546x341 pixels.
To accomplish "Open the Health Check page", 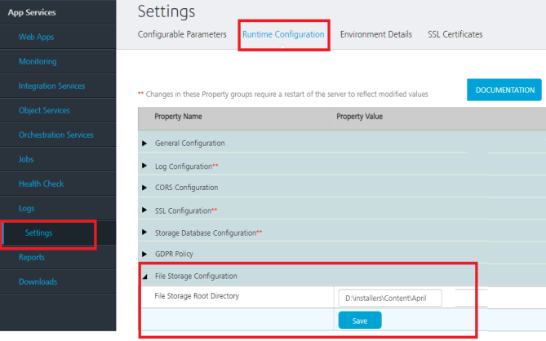I will tap(41, 184).
